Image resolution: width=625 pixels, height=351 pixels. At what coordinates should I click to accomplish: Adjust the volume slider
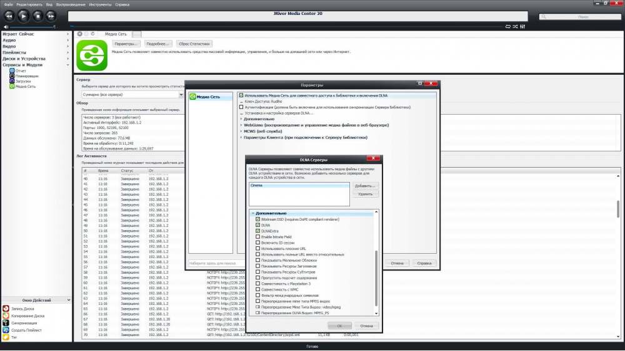pyautogui.click(x=32, y=27)
